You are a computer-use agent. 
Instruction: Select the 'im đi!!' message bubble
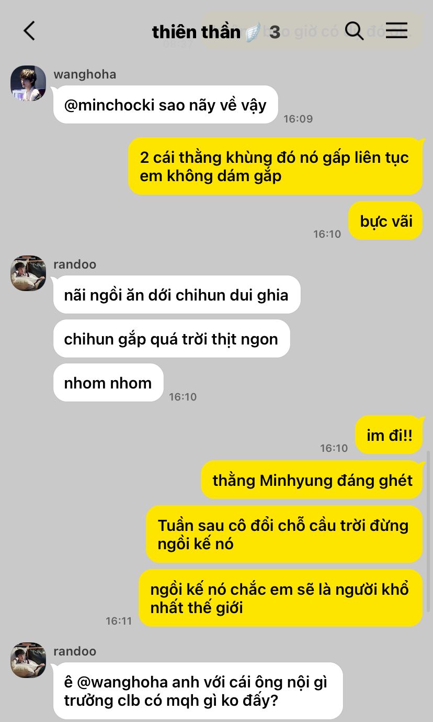pyautogui.click(x=389, y=435)
